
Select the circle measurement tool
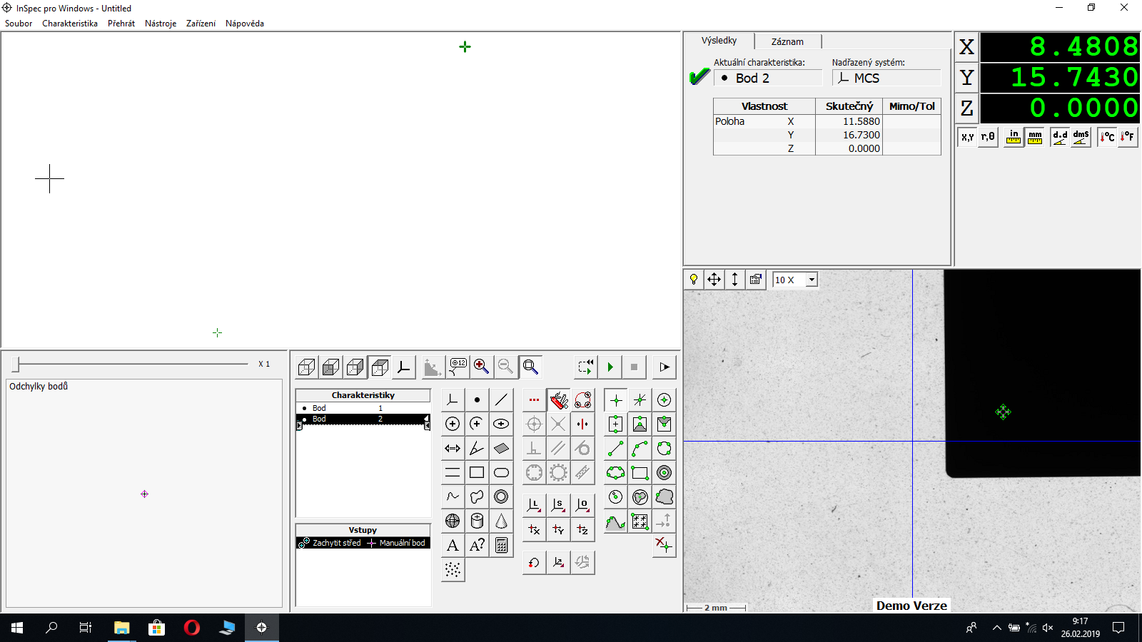(x=453, y=424)
